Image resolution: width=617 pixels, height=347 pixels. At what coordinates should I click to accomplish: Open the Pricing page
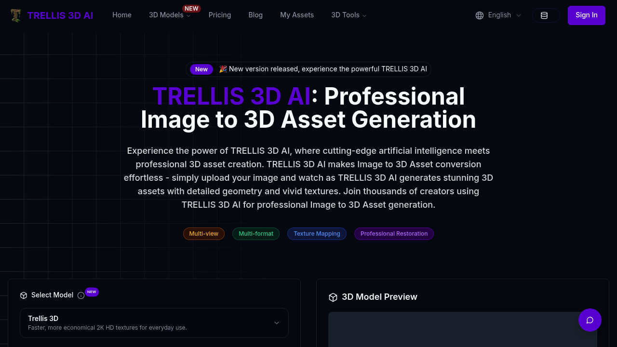click(220, 15)
